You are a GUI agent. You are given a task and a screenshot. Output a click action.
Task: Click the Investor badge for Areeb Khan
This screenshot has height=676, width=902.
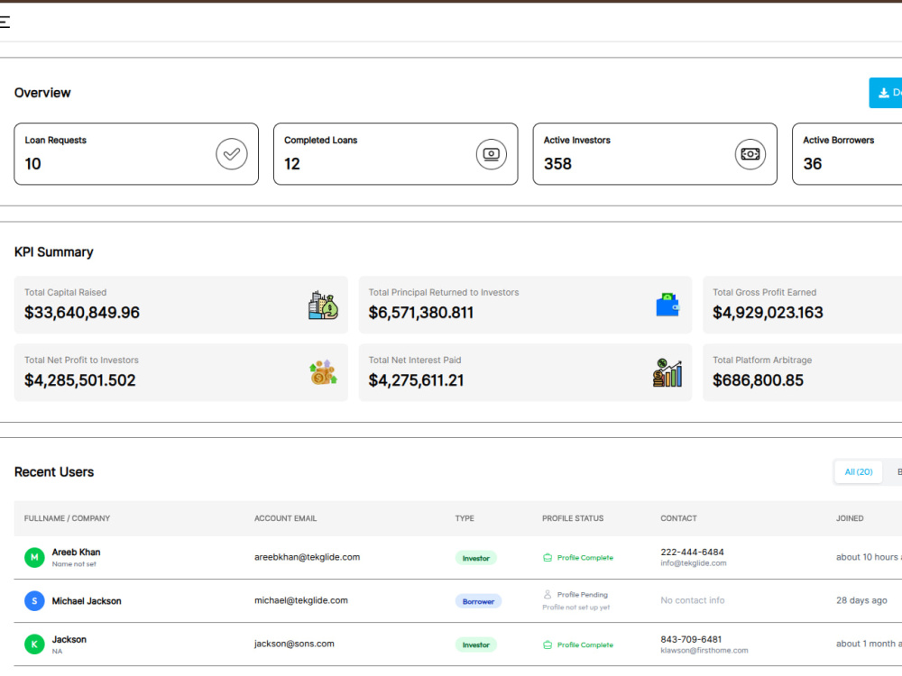(x=475, y=558)
